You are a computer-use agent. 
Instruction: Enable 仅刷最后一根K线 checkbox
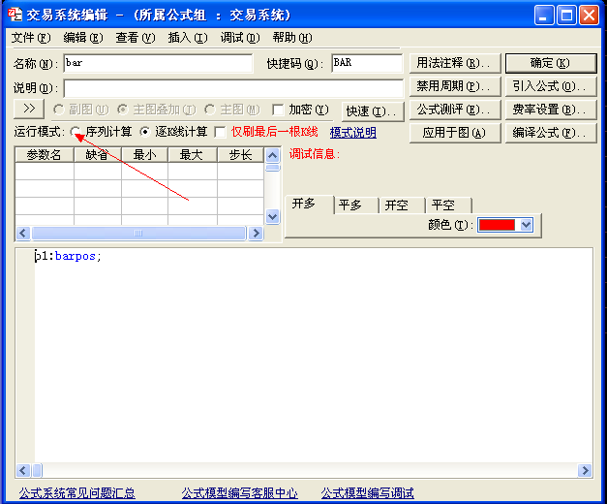(221, 132)
